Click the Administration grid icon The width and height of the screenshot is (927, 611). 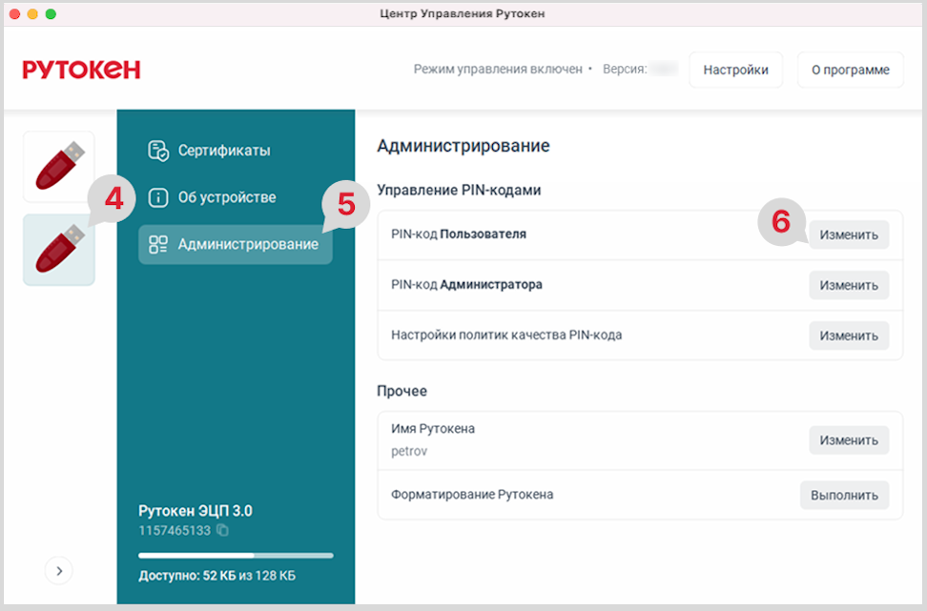click(158, 244)
